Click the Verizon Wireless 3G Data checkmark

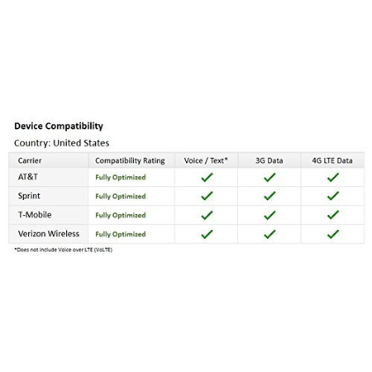tap(269, 234)
